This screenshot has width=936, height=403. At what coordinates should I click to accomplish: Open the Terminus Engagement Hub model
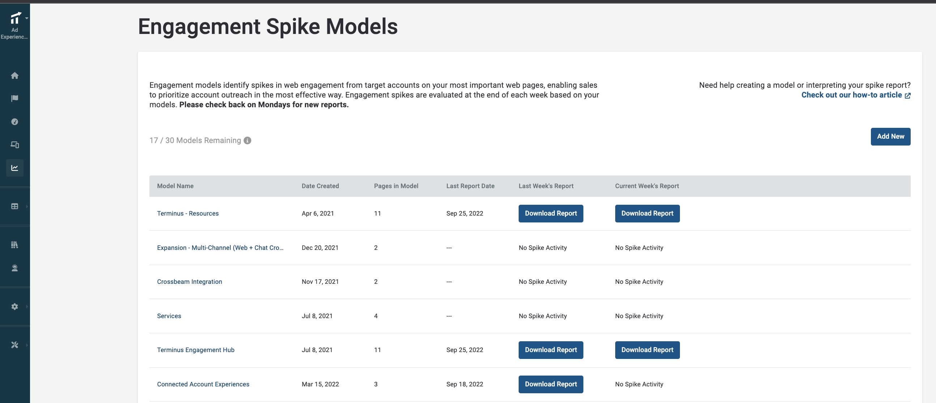pos(196,350)
